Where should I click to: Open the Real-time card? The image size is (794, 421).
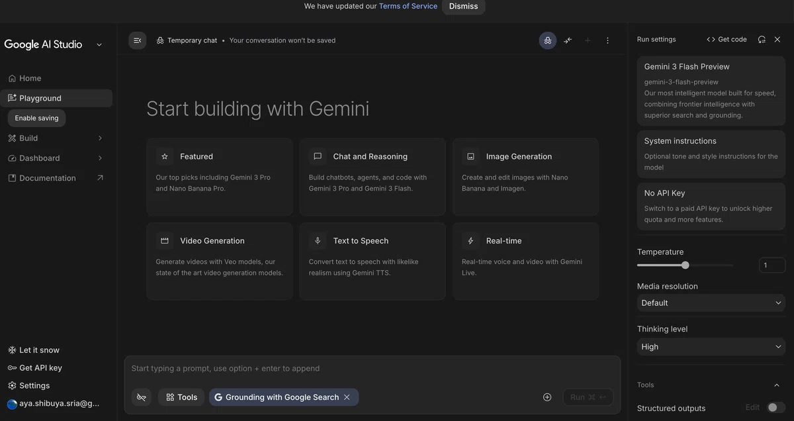[526, 261]
